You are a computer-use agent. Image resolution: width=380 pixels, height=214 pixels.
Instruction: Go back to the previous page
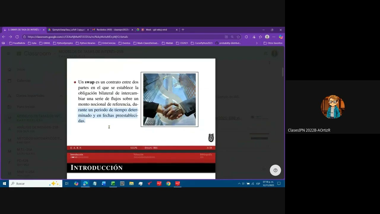pyautogui.click(x=4, y=37)
